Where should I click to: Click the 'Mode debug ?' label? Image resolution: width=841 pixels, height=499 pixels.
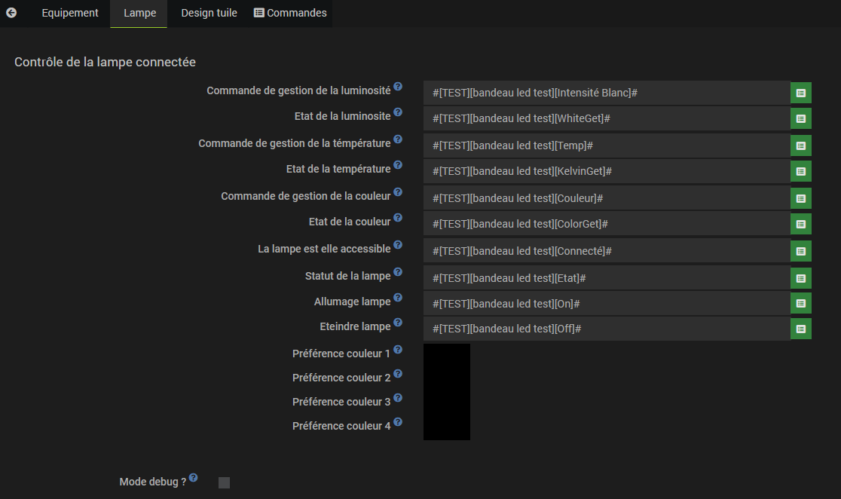[153, 482]
